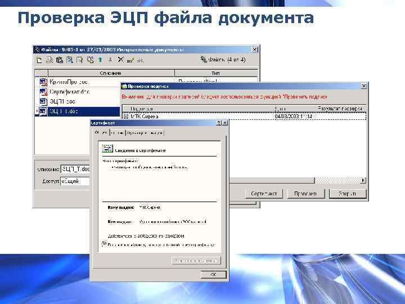Image resolution: width=405 pixels, height=304 pixels.
Task: Move file up with green arrow
Action: 100,60
